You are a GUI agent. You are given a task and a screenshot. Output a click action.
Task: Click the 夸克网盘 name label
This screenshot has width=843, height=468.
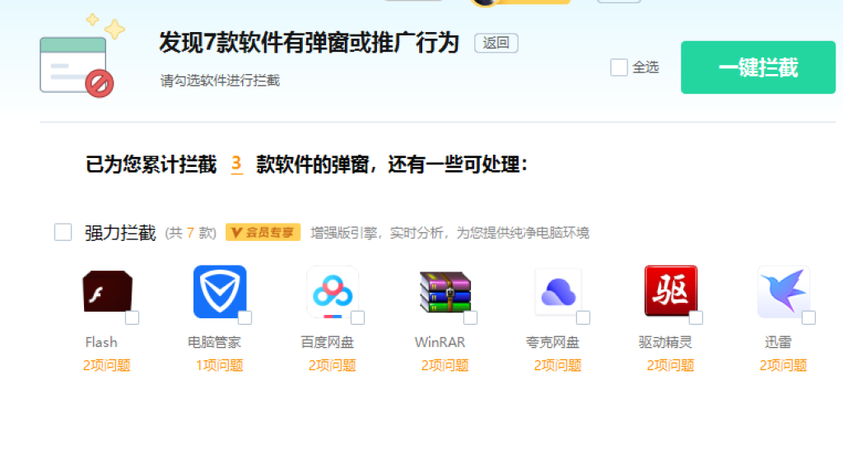click(552, 342)
